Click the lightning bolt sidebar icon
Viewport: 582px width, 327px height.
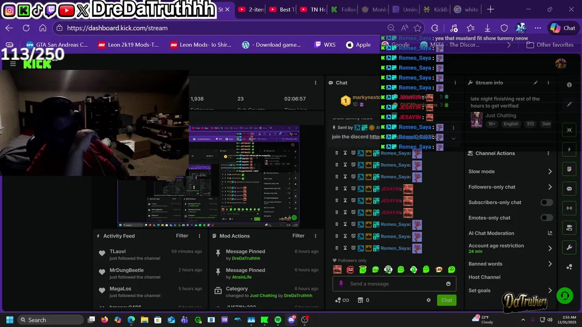coord(569,149)
